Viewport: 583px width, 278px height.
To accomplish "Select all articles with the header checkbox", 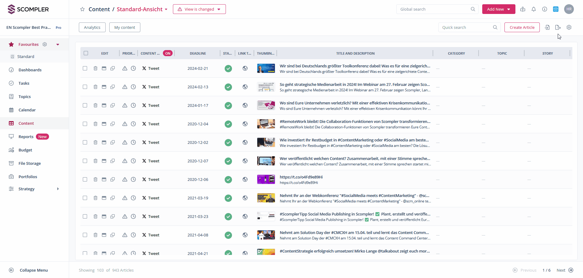I will (x=86, y=53).
